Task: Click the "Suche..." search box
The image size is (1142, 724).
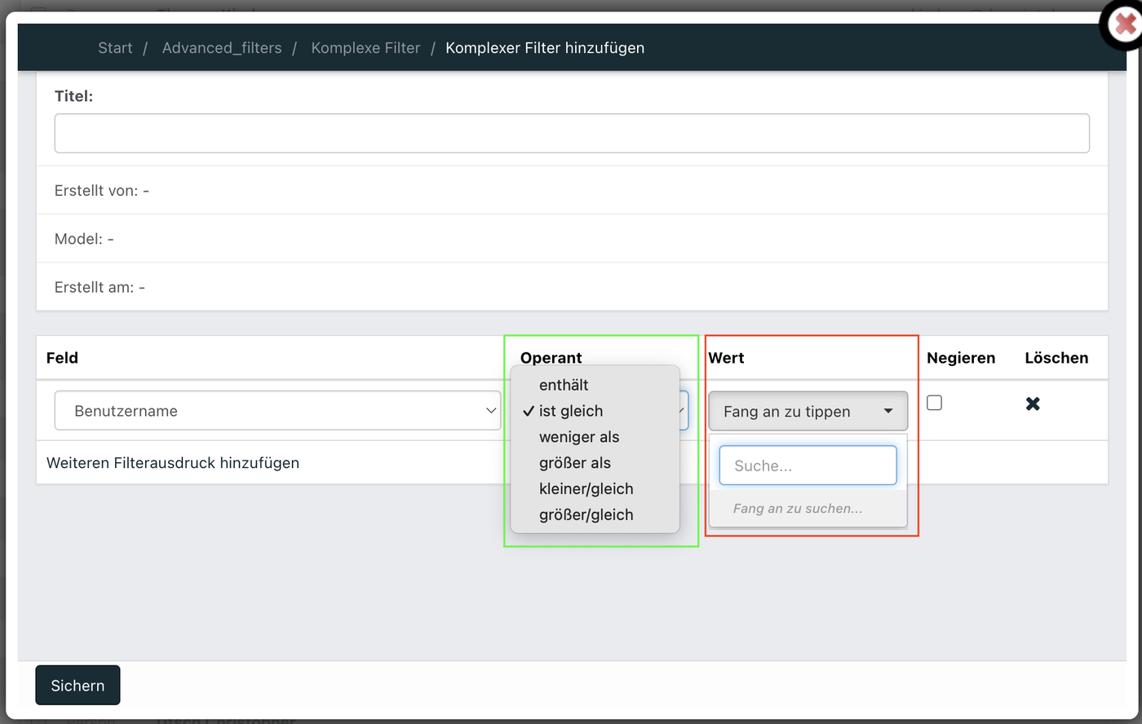Action: tap(807, 465)
